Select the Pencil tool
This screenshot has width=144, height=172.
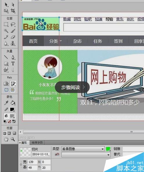click(x=6, y=37)
